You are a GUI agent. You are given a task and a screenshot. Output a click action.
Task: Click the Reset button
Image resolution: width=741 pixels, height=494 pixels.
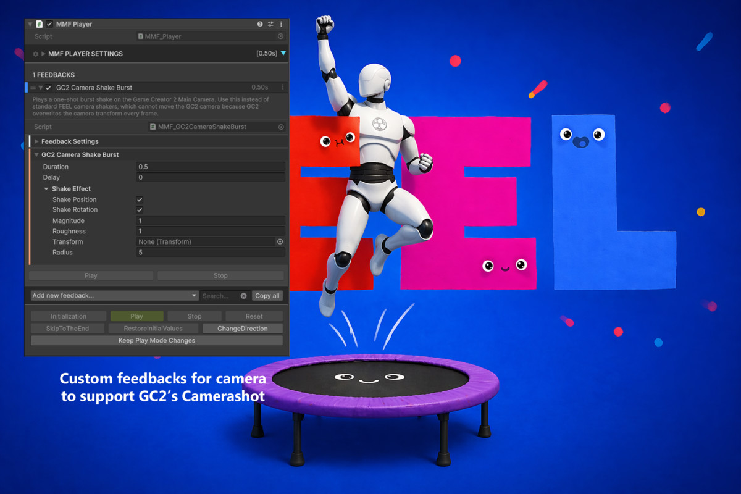[254, 316]
